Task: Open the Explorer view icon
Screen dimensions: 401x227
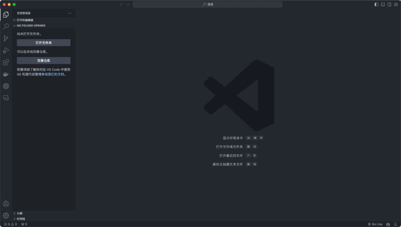Action: [6, 14]
